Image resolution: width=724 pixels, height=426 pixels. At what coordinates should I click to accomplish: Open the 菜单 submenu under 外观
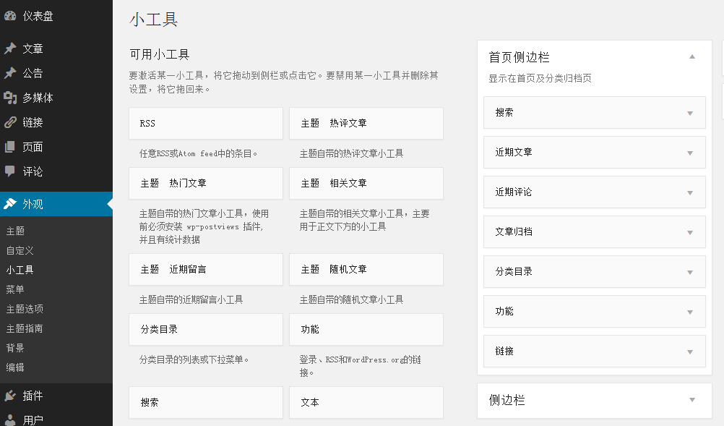pos(15,289)
